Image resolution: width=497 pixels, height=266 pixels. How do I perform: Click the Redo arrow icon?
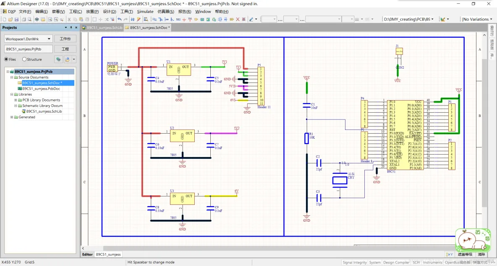pos(125,19)
